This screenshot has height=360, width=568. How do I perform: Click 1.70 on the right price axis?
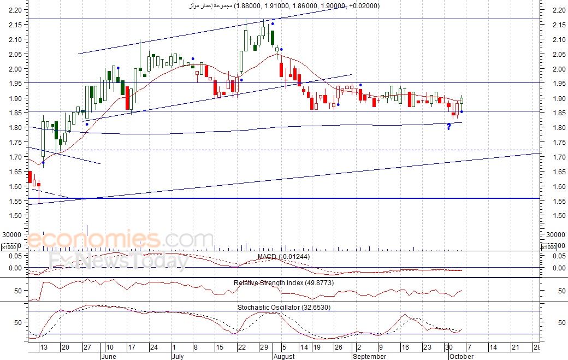click(x=559, y=157)
